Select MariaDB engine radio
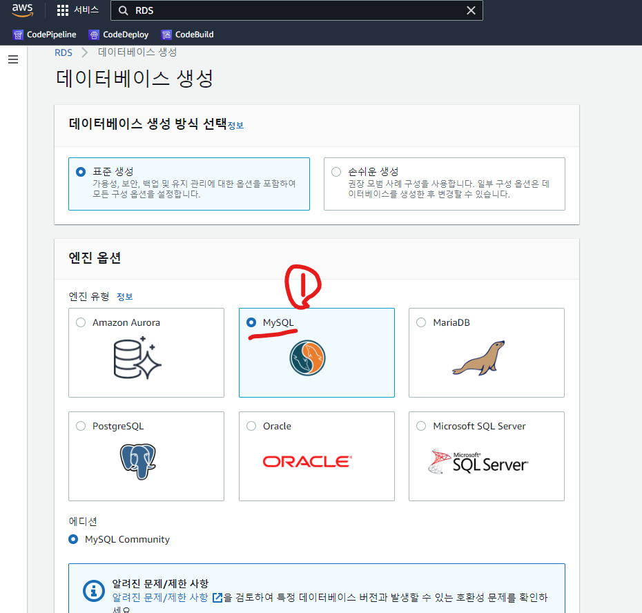This screenshot has width=642, height=613. click(421, 322)
